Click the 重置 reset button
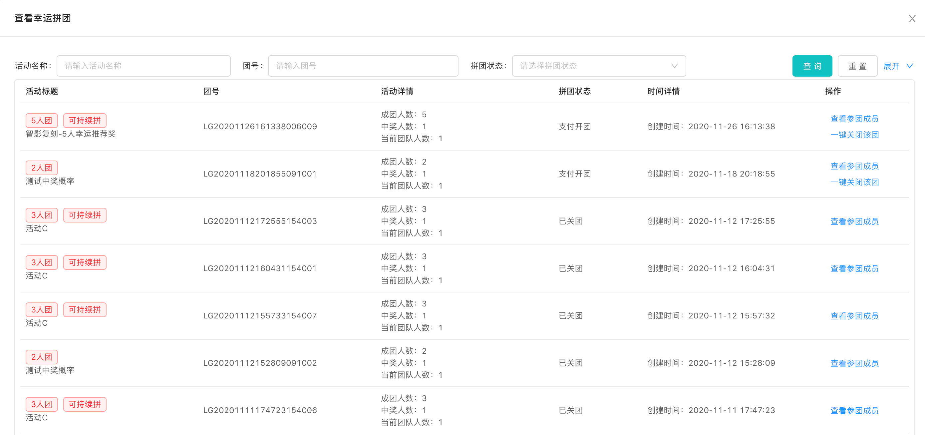Image resolution: width=925 pixels, height=435 pixels. [x=857, y=66]
